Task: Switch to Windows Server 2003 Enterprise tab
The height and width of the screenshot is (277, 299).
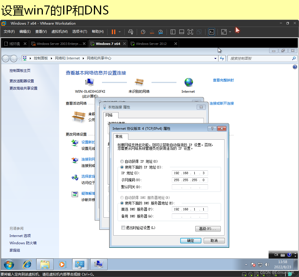Action: (59, 44)
